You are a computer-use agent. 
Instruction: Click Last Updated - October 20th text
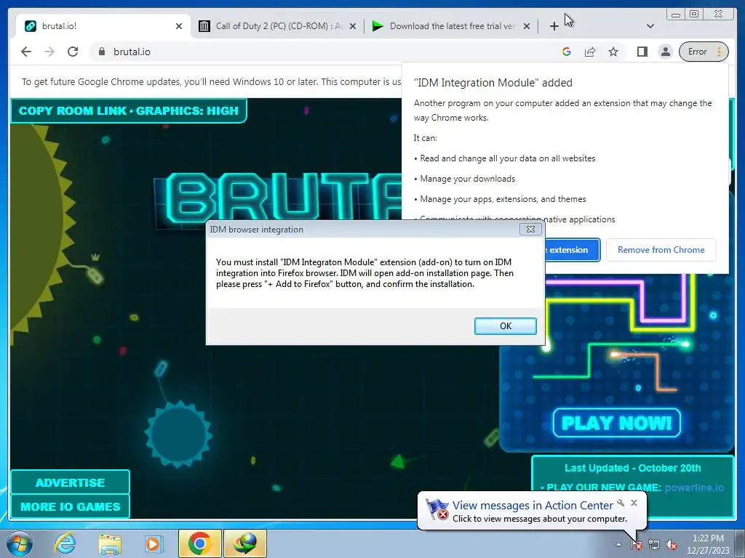coord(632,468)
